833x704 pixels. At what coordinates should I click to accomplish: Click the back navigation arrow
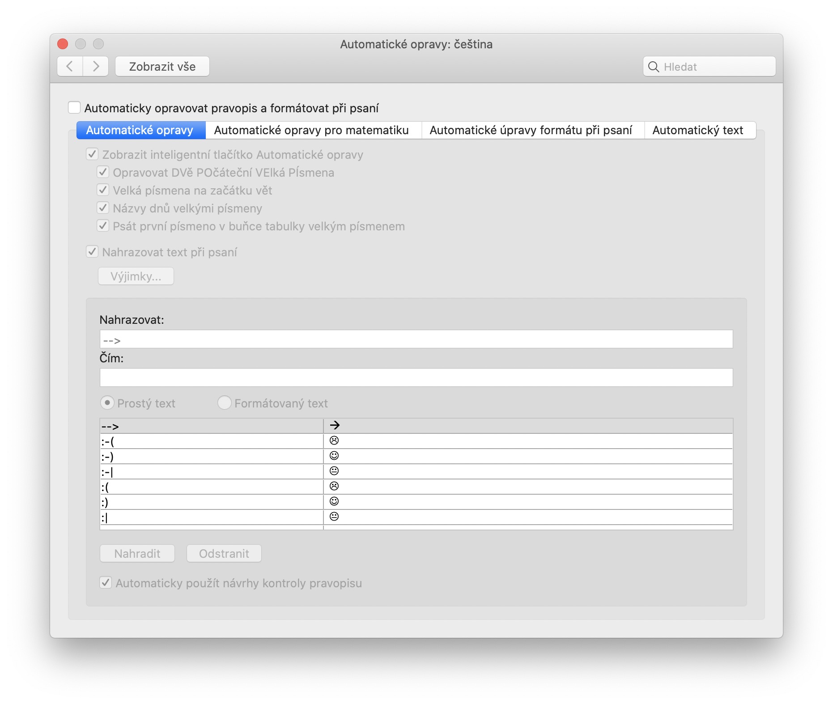70,67
